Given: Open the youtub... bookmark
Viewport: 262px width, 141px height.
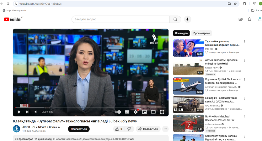Looking at the screenshot, I should (15, 11).
